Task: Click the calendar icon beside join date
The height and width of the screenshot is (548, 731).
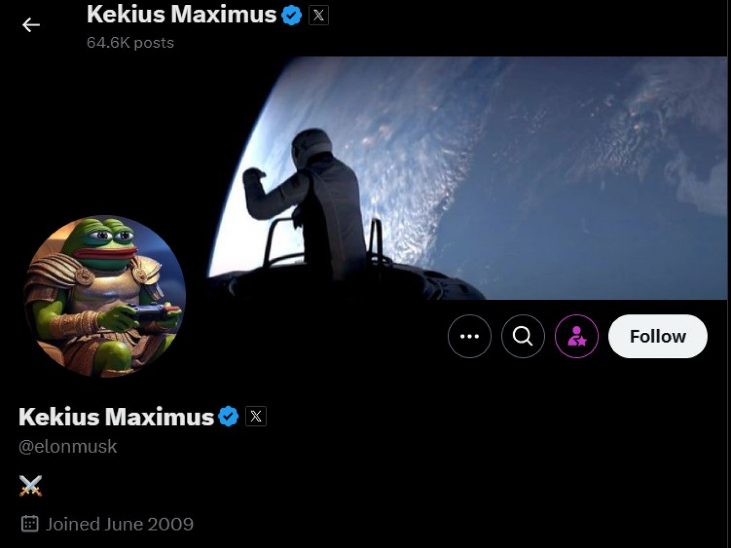Action: click(30, 523)
